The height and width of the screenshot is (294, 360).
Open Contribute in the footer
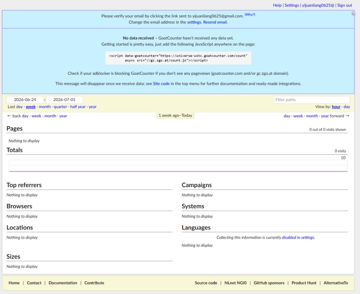[x=94, y=283]
